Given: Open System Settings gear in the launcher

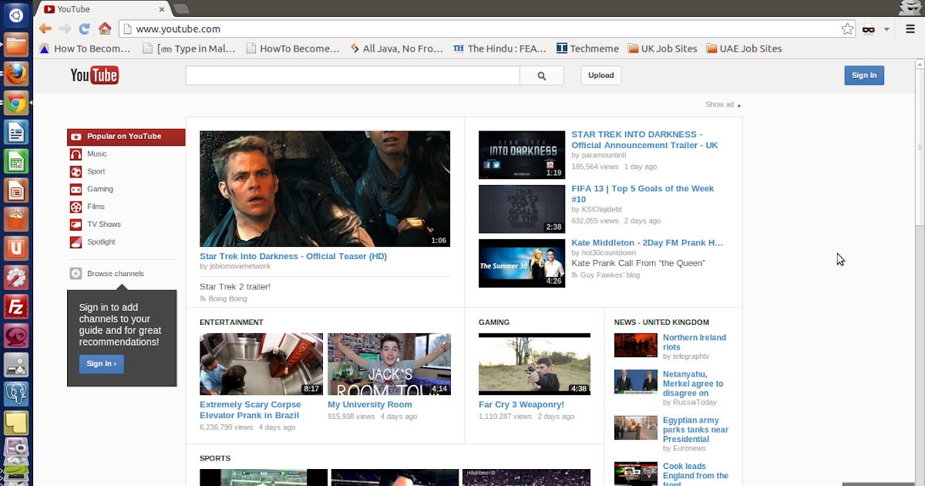Looking at the screenshot, I should pos(16,278).
